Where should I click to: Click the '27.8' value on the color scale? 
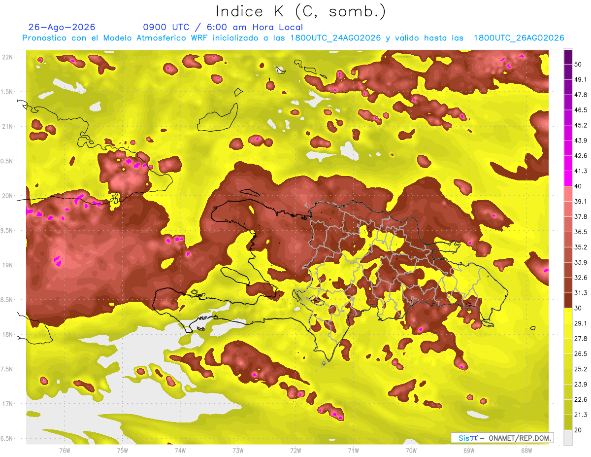pos(580,339)
